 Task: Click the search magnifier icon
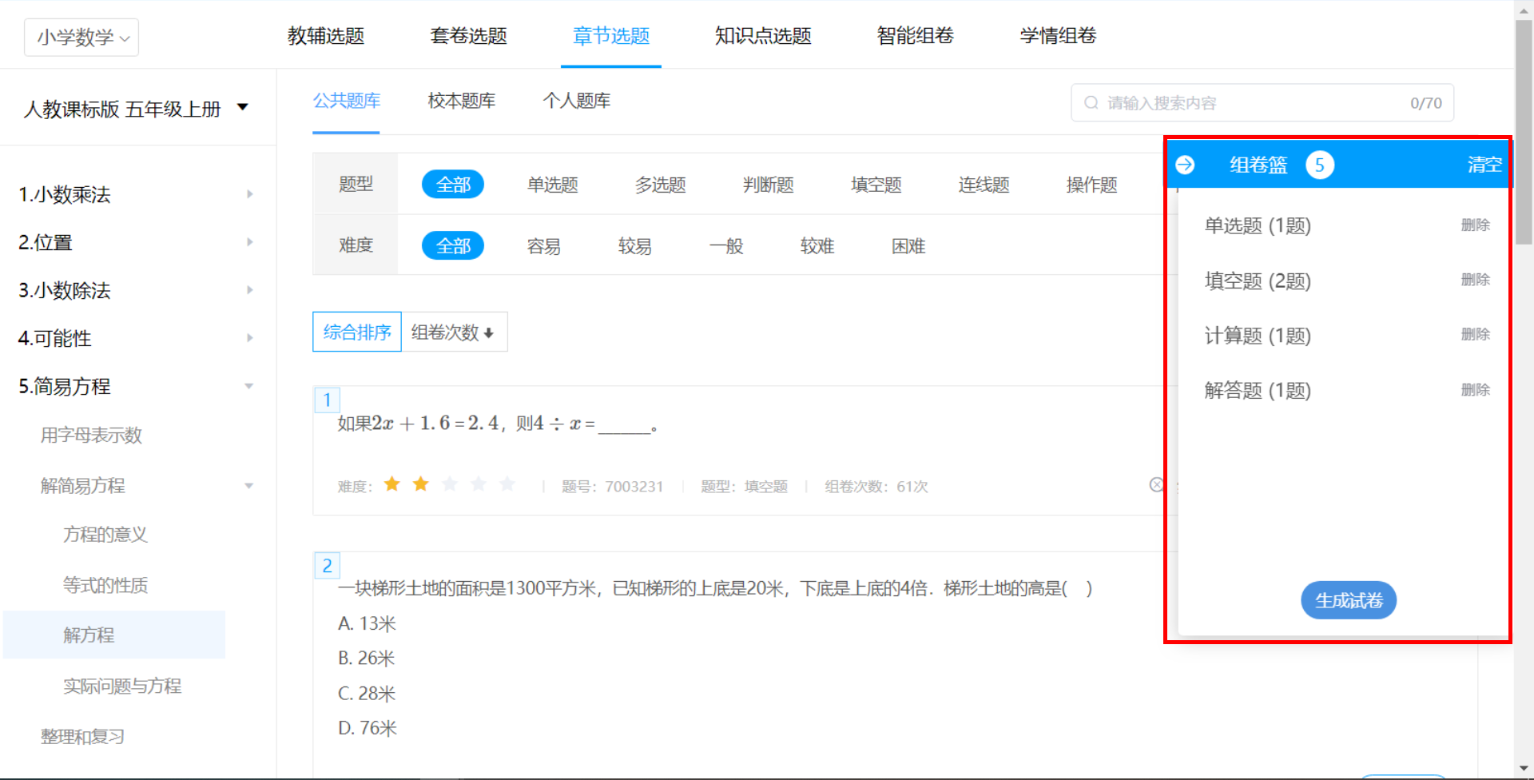point(1091,103)
